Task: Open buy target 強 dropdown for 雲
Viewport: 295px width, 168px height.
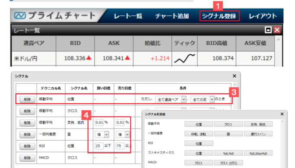Action: coord(102,135)
